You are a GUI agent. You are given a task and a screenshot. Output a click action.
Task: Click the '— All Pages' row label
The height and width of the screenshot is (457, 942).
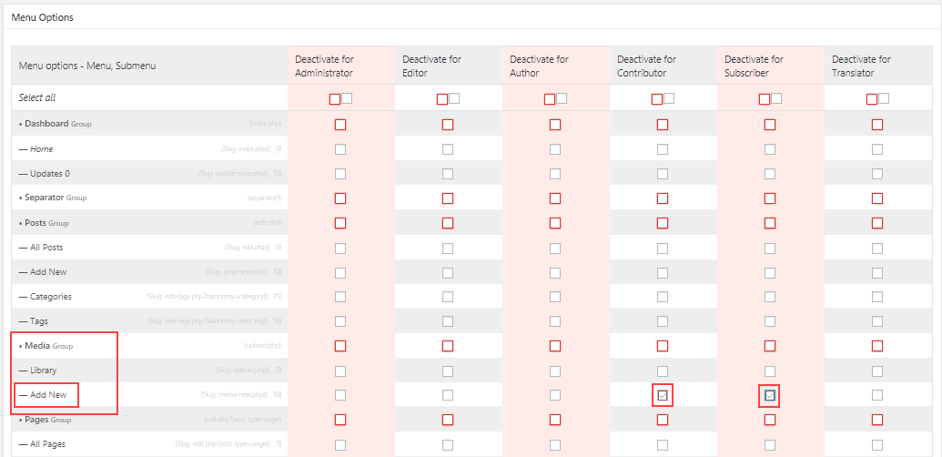coord(42,444)
